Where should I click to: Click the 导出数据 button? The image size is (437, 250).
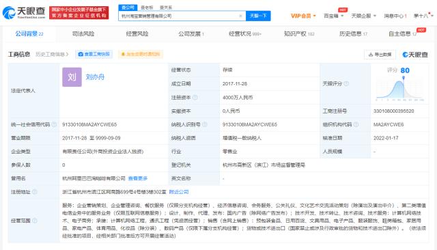pyautogui.click(x=380, y=55)
